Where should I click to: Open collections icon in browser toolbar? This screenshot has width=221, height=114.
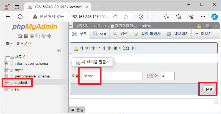click(x=179, y=17)
